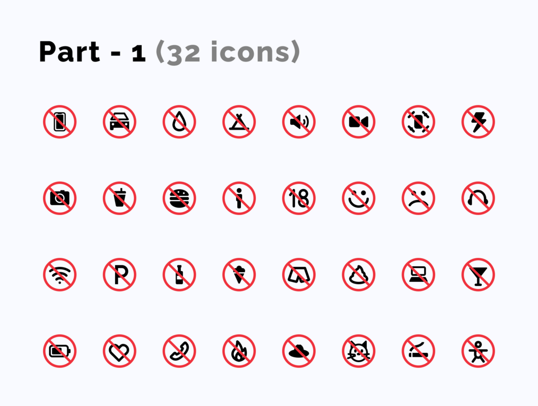Screen dimensions: 538x406
Task: Click the no Wi-Fi prohibition icon
Action: pos(60,274)
